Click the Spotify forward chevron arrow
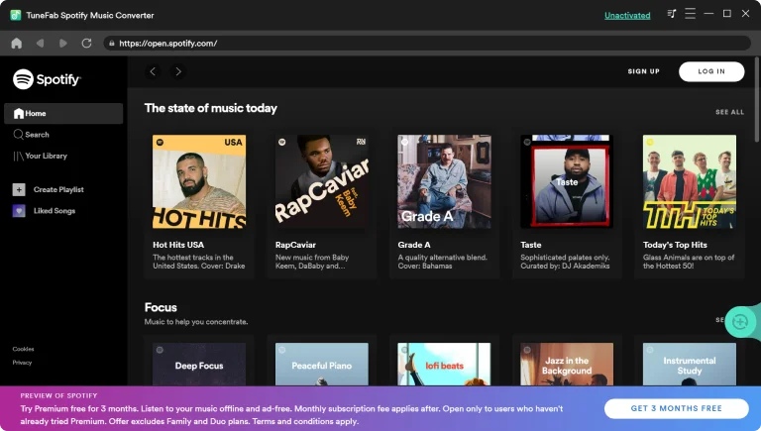 coord(178,71)
